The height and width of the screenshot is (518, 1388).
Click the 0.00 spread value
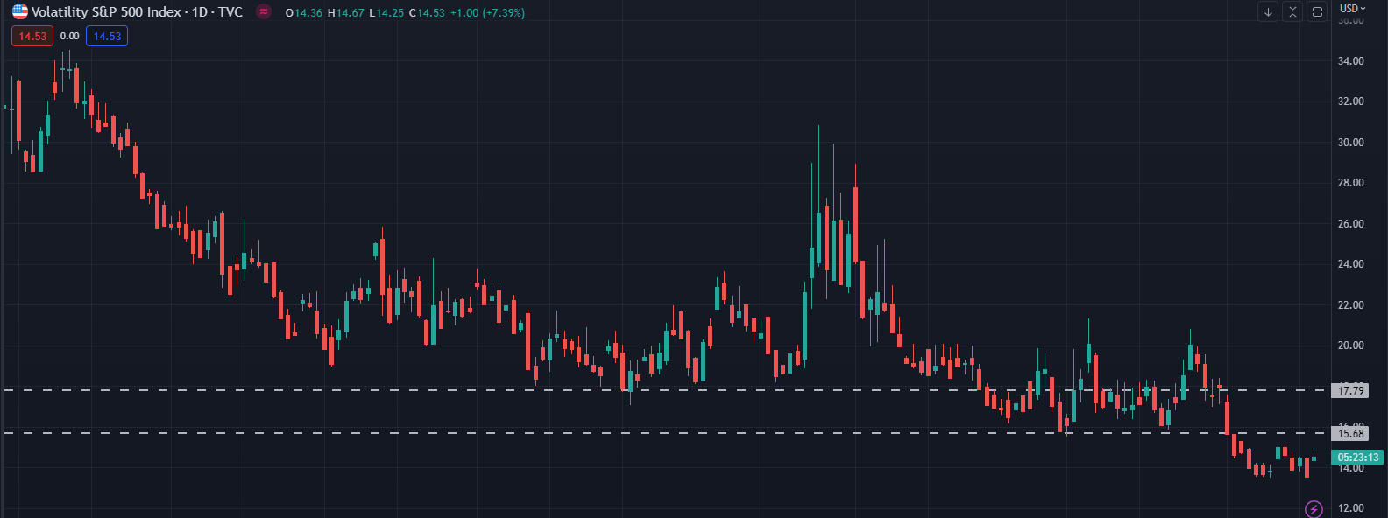69,36
